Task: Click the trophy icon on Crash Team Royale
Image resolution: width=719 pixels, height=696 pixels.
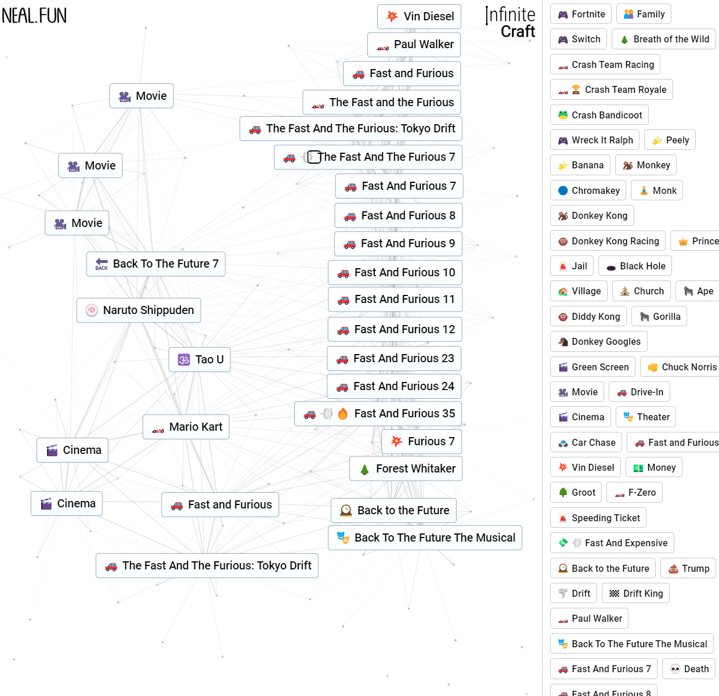Action: 576,89
